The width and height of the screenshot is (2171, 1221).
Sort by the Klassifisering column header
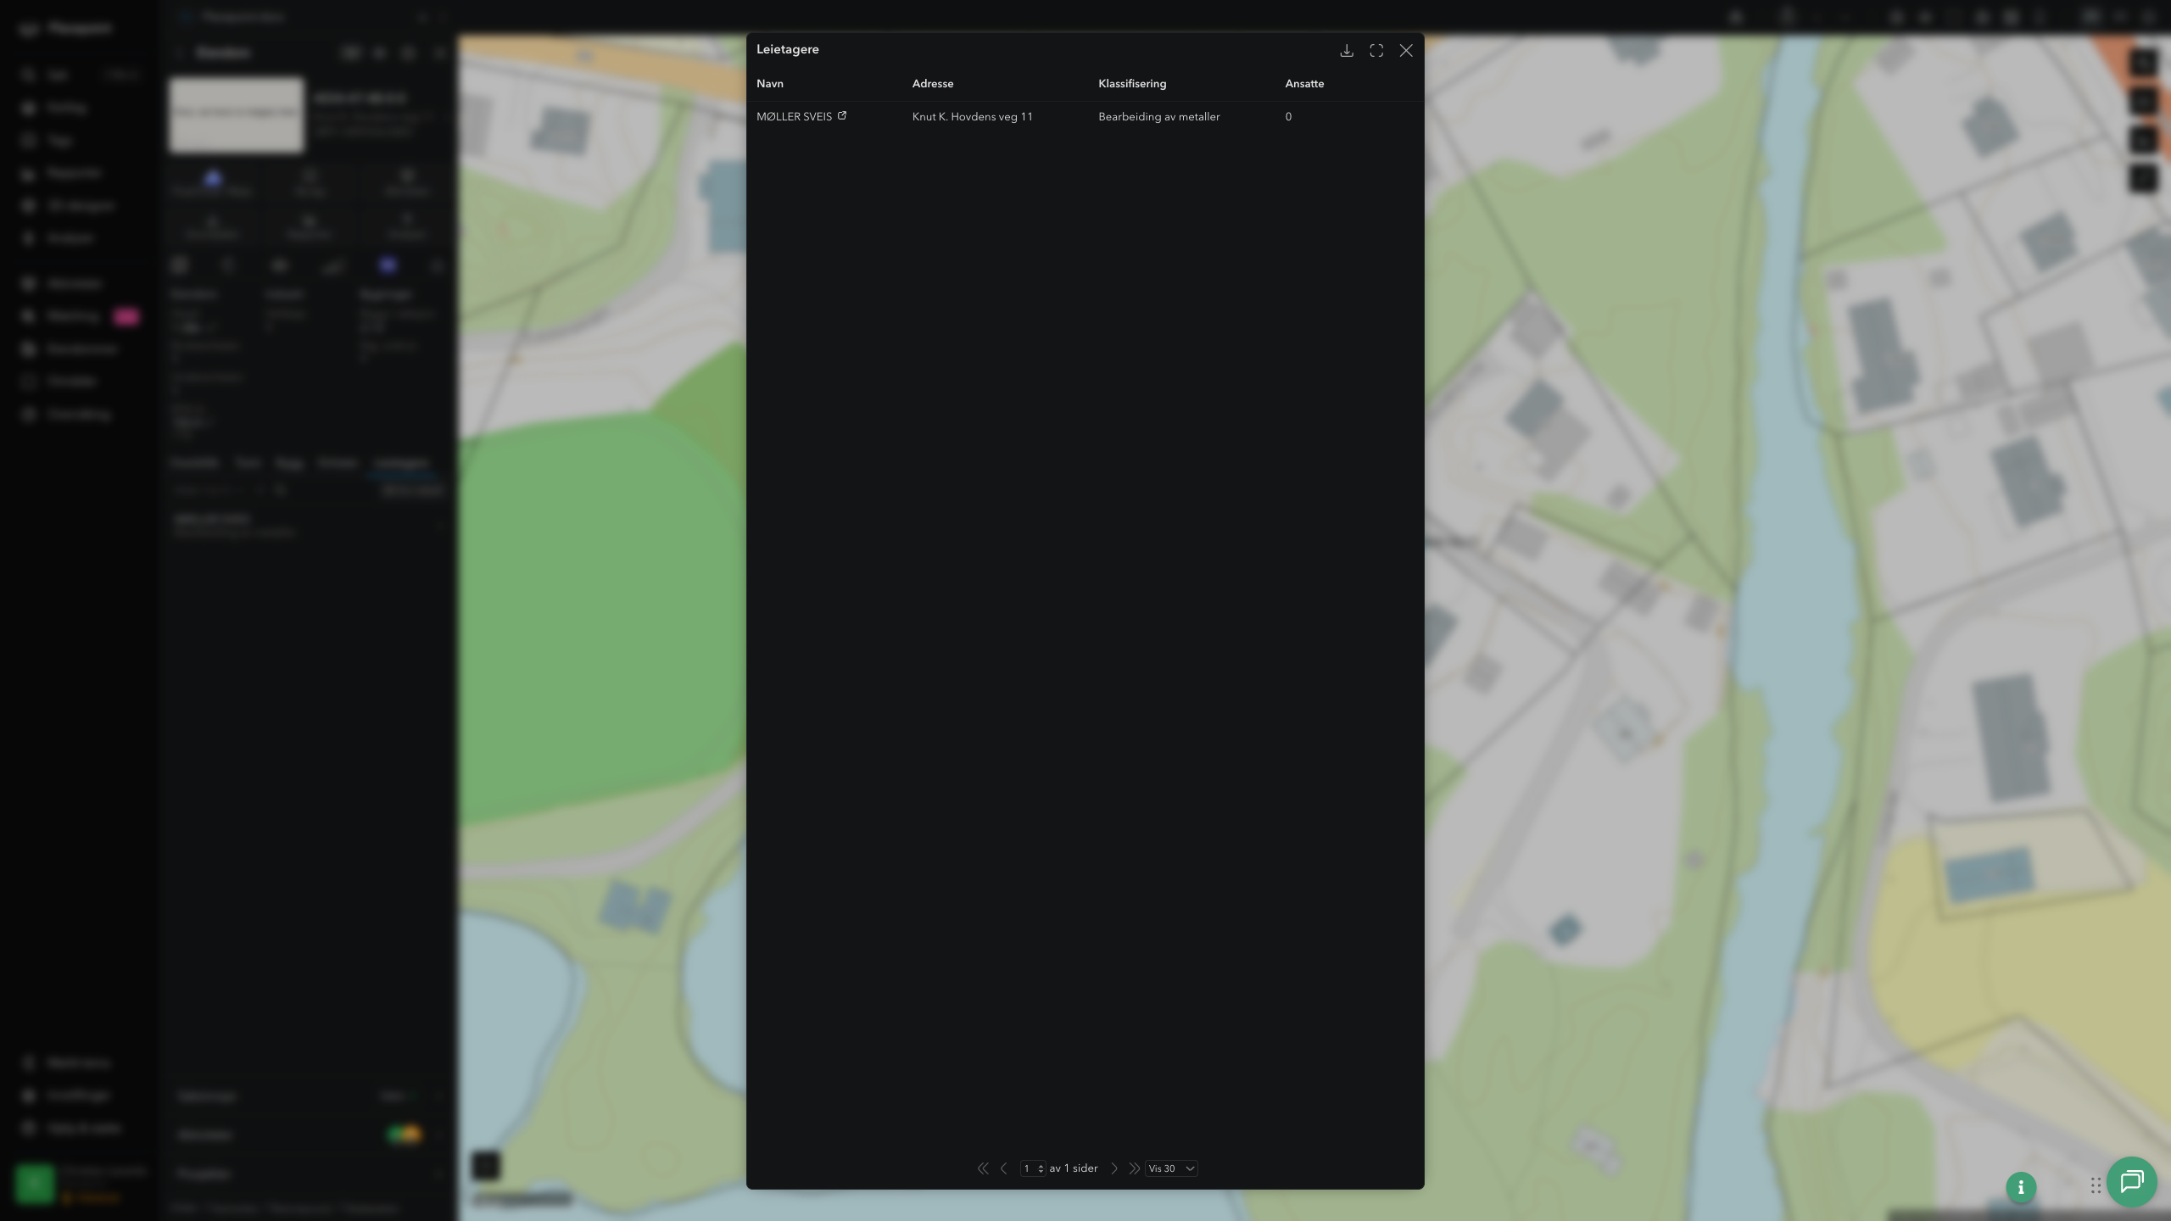[x=1132, y=83]
